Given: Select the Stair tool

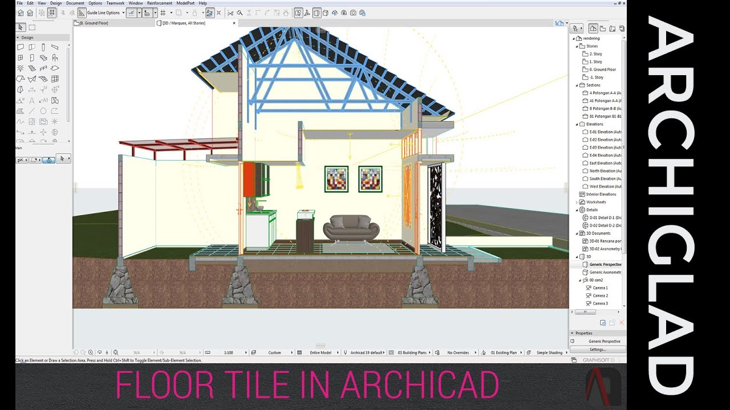Looking at the screenshot, I should (32, 68).
